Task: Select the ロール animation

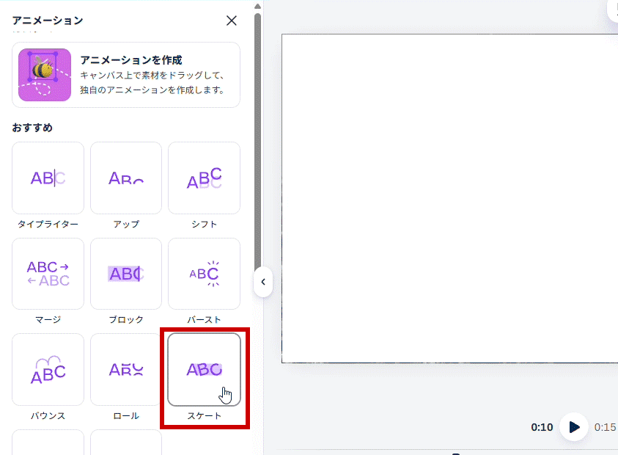Action: click(x=126, y=369)
